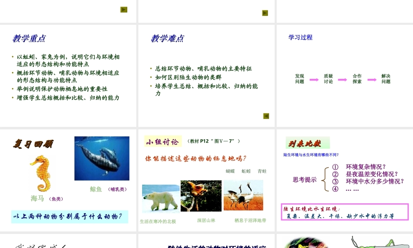Click the question 陆生环境与水生环境有哪些不同?

tap(311, 155)
